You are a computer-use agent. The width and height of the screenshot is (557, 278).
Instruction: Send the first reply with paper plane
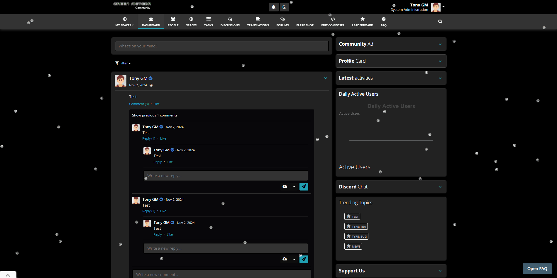(x=304, y=186)
